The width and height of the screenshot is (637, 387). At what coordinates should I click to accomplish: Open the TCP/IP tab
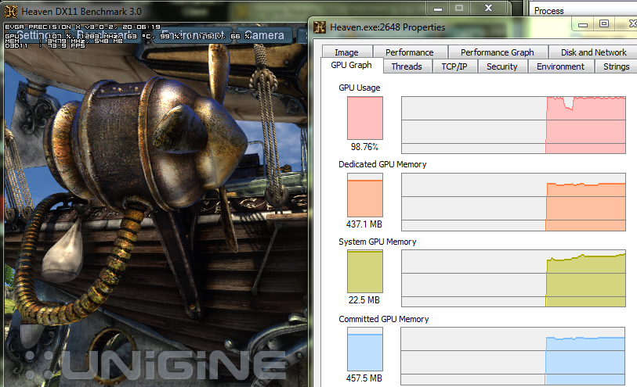(x=454, y=66)
